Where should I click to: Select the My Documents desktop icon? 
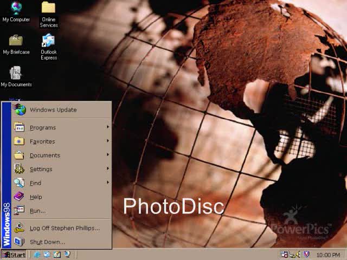[16, 77]
